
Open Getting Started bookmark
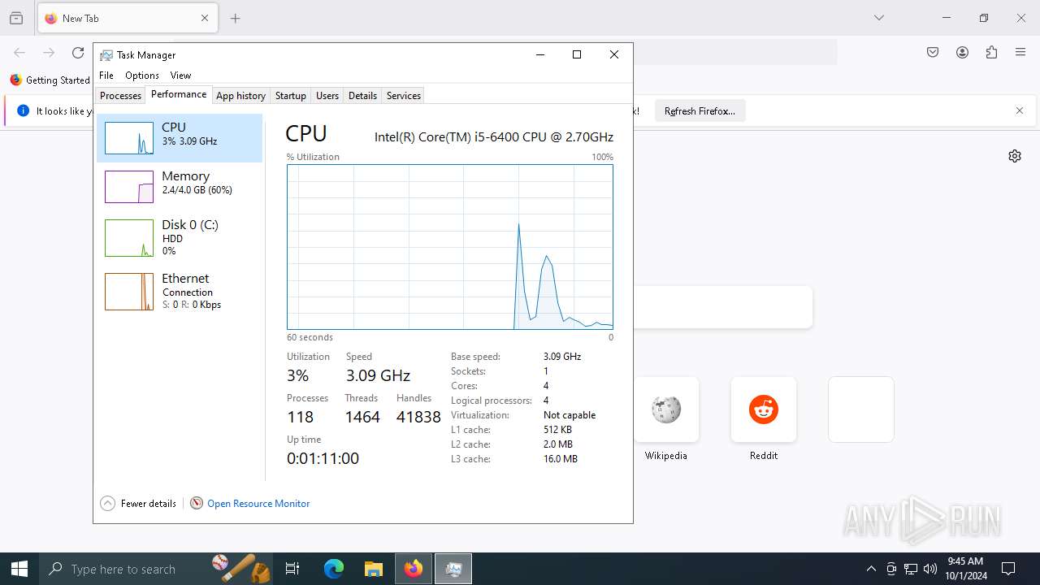(50, 80)
